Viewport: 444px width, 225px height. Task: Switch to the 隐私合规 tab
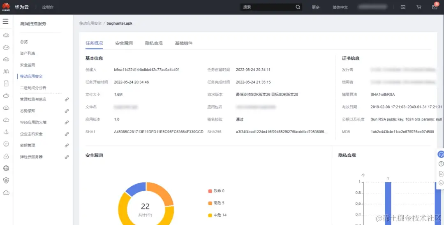(x=154, y=43)
